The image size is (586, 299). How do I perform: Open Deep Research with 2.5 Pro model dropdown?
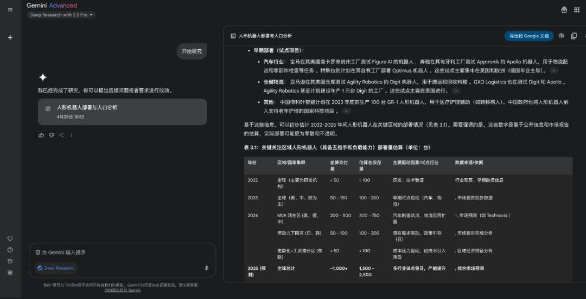click(61, 15)
